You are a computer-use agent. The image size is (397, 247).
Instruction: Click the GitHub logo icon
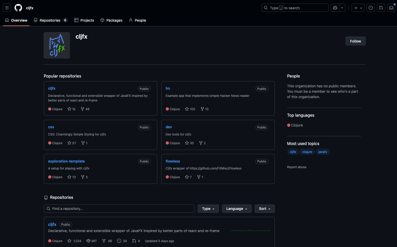18,8
